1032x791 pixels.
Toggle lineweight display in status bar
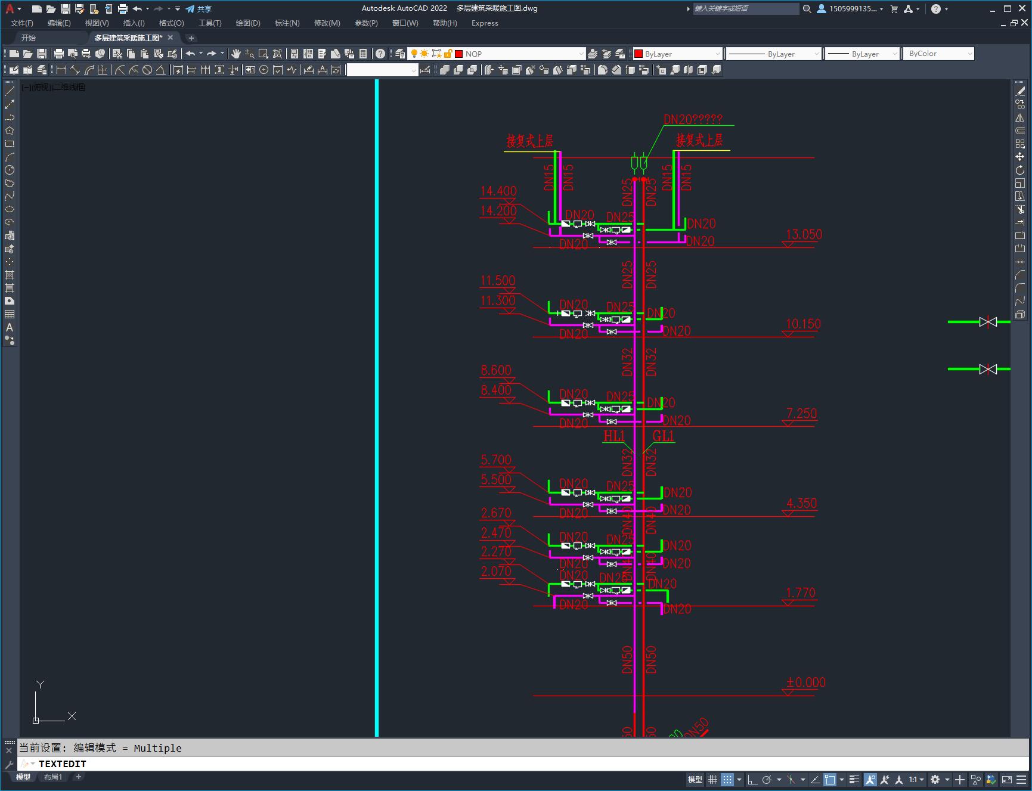[x=854, y=779]
